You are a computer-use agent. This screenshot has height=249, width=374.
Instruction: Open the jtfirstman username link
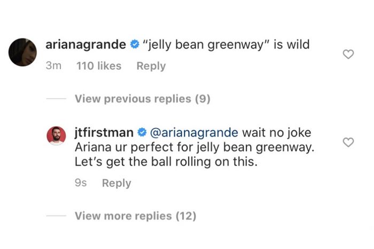(x=103, y=132)
